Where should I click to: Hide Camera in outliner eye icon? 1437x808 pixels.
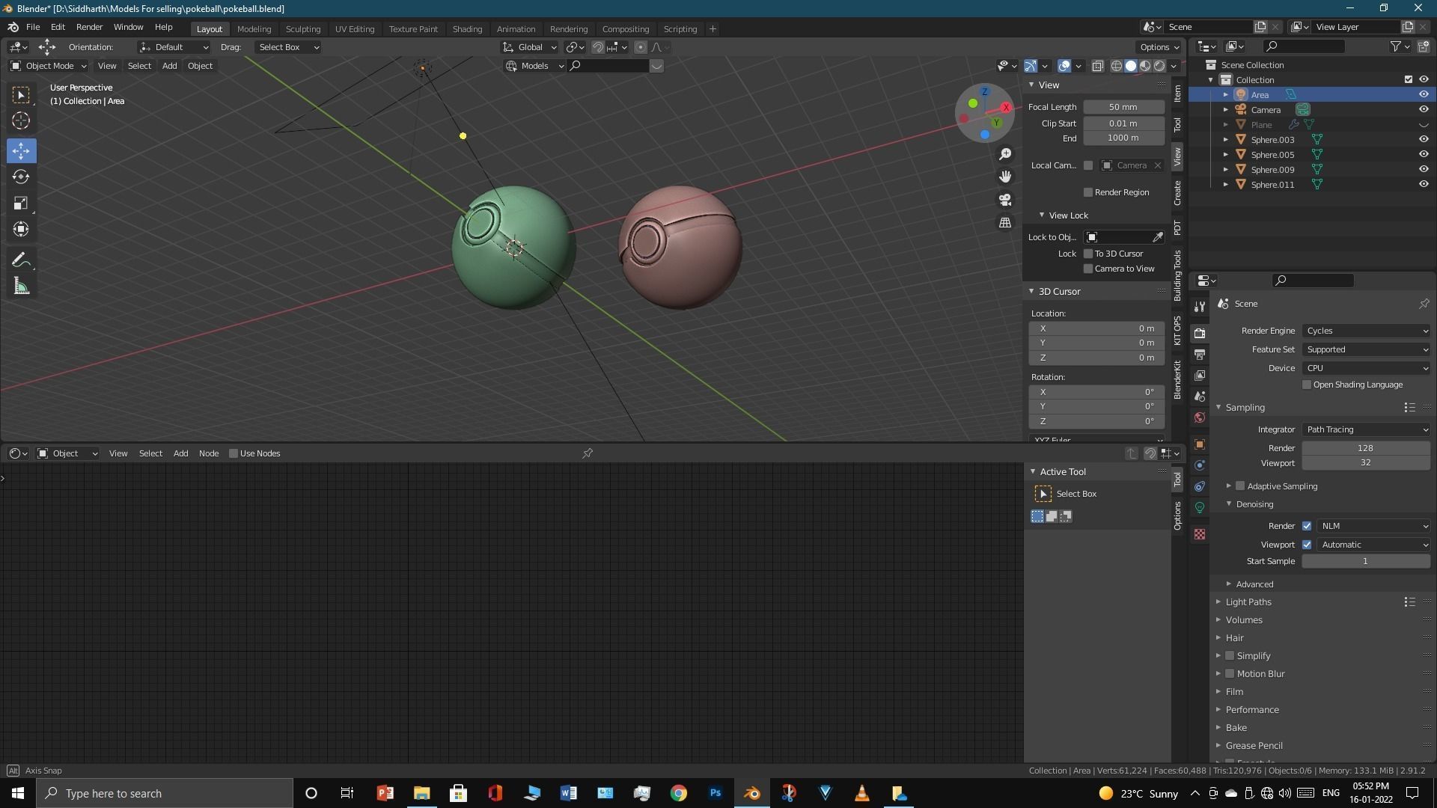point(1424,110)
